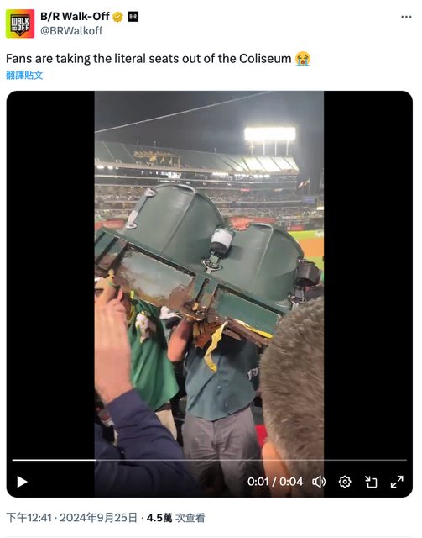Screen dimensions: 422x538
Task: Click the 0:01 / 0:04 time display
Action: click(x=275, y=482)
